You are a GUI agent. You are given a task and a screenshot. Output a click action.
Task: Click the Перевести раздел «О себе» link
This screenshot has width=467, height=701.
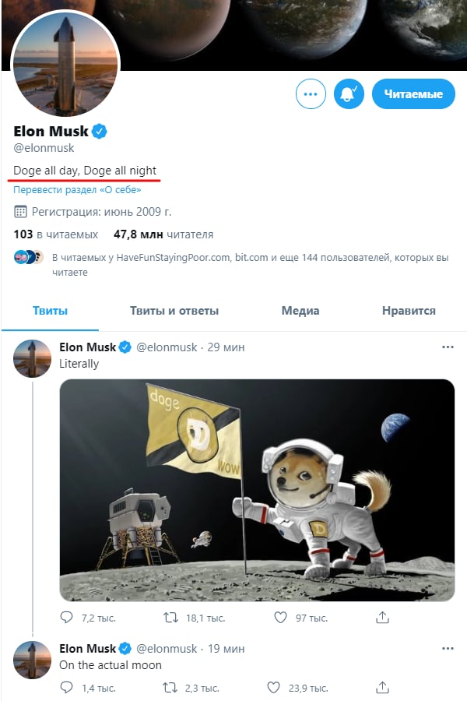77,189
